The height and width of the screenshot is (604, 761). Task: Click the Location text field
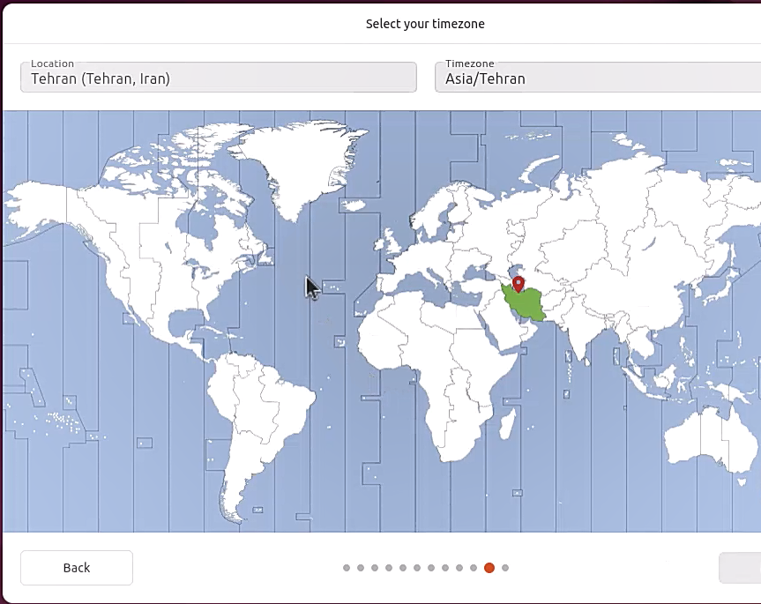[x=219, y=78]
